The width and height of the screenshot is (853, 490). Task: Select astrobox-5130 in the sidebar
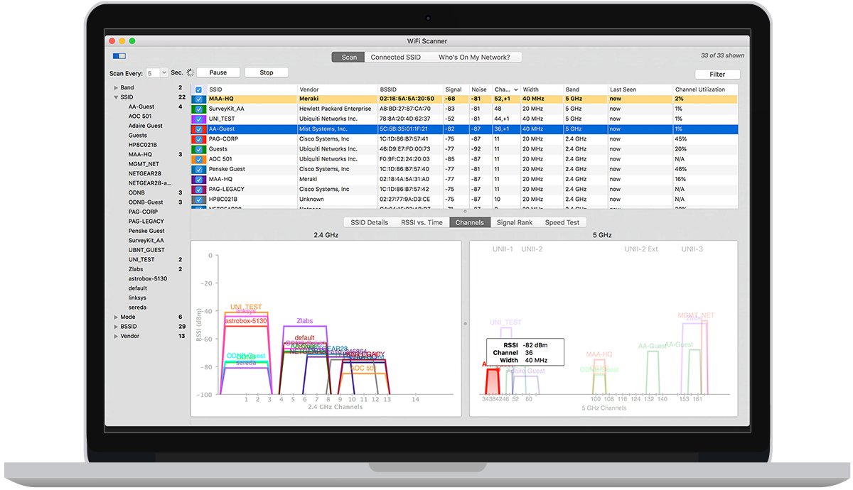148,279
